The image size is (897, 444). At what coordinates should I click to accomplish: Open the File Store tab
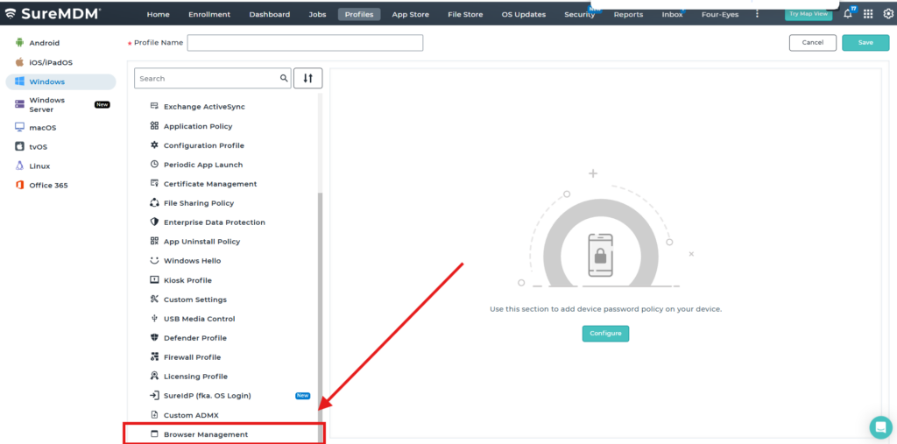point(465,14)
